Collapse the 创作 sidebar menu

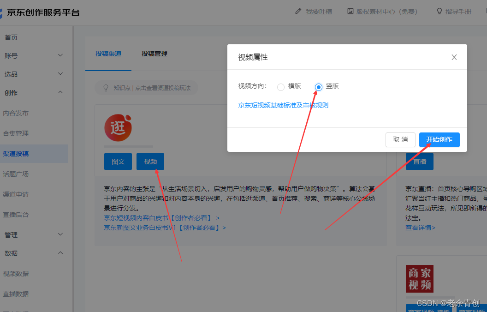[x=60, y=92]
